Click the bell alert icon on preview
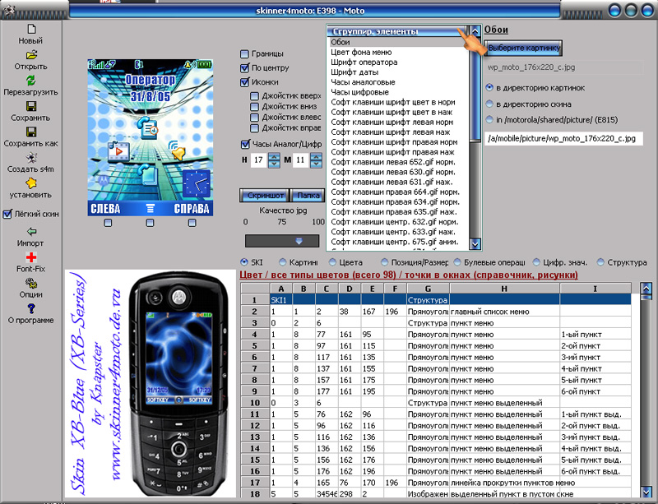Screen dimensions: 658x504 178,150
